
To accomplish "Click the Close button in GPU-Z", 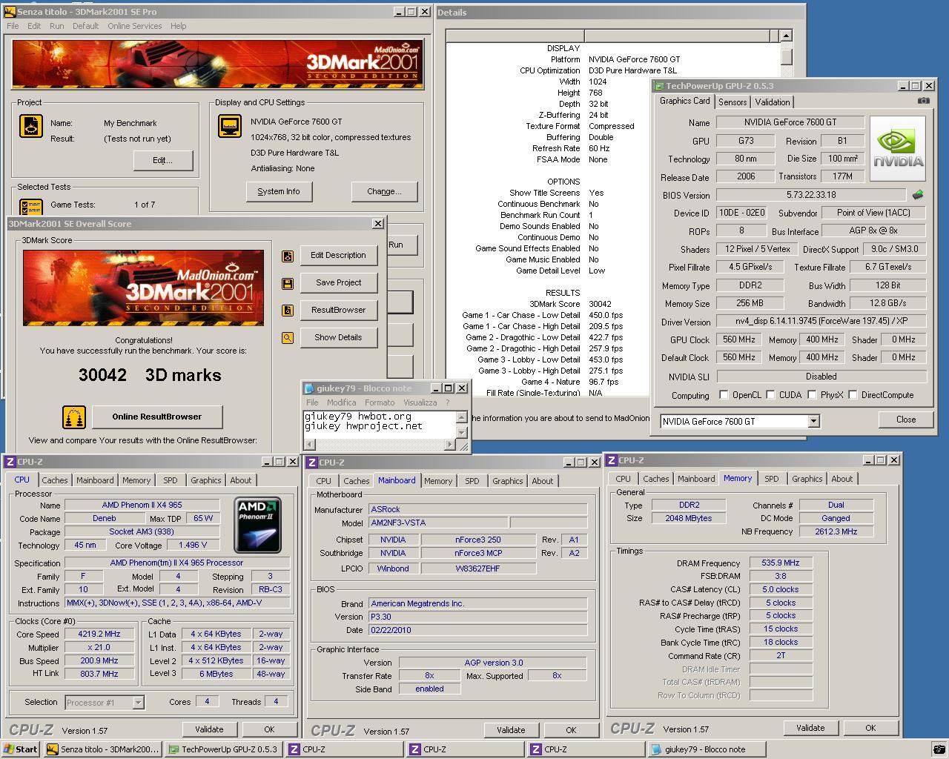I will click(906, 420).
